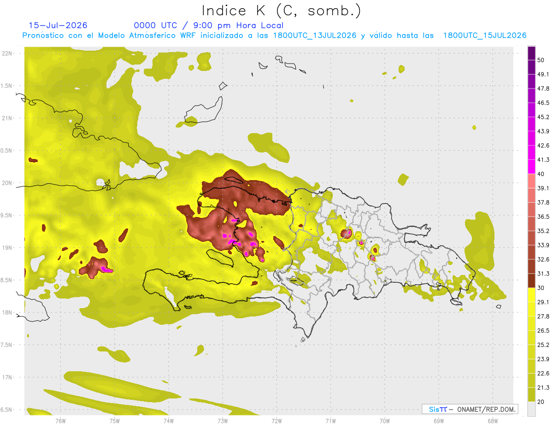Click color scale value "29.1"

[x=543, y=302]
